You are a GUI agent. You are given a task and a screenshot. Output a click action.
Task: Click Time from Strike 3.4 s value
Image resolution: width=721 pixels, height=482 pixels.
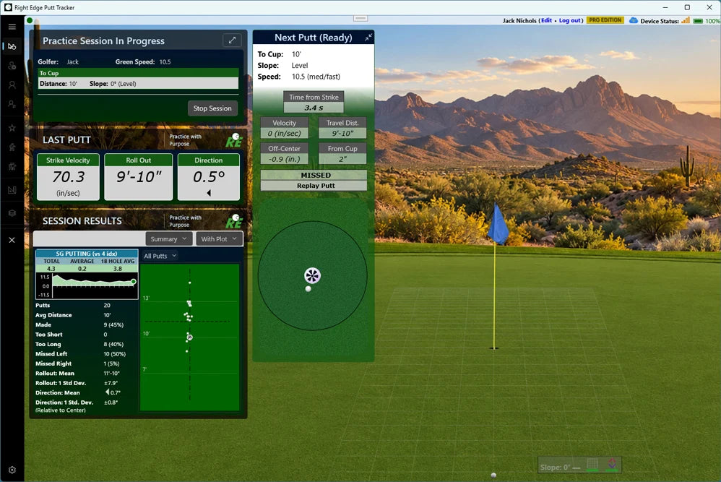tap(314, 108)
